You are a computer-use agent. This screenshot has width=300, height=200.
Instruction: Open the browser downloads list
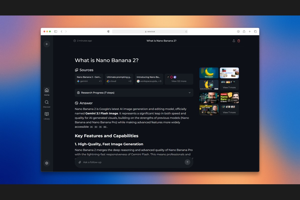tap(238, 31)
